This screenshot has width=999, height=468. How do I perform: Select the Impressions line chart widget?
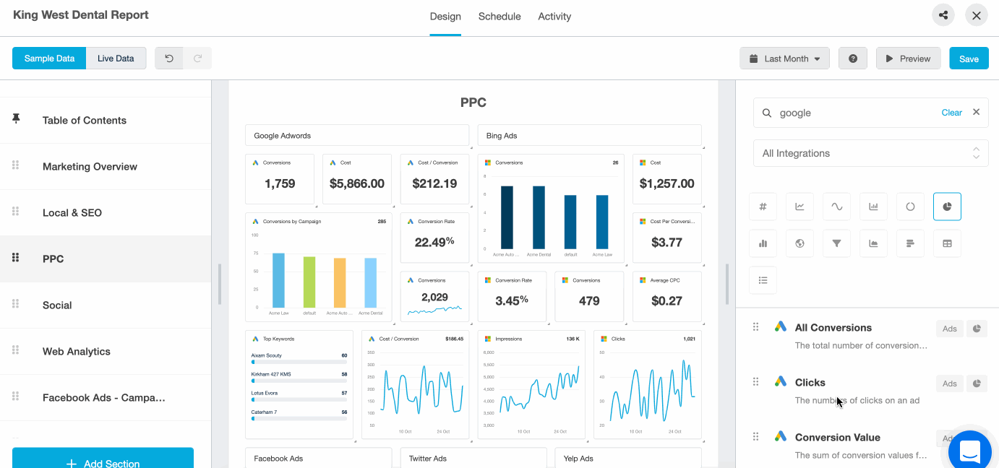[531, 385]
